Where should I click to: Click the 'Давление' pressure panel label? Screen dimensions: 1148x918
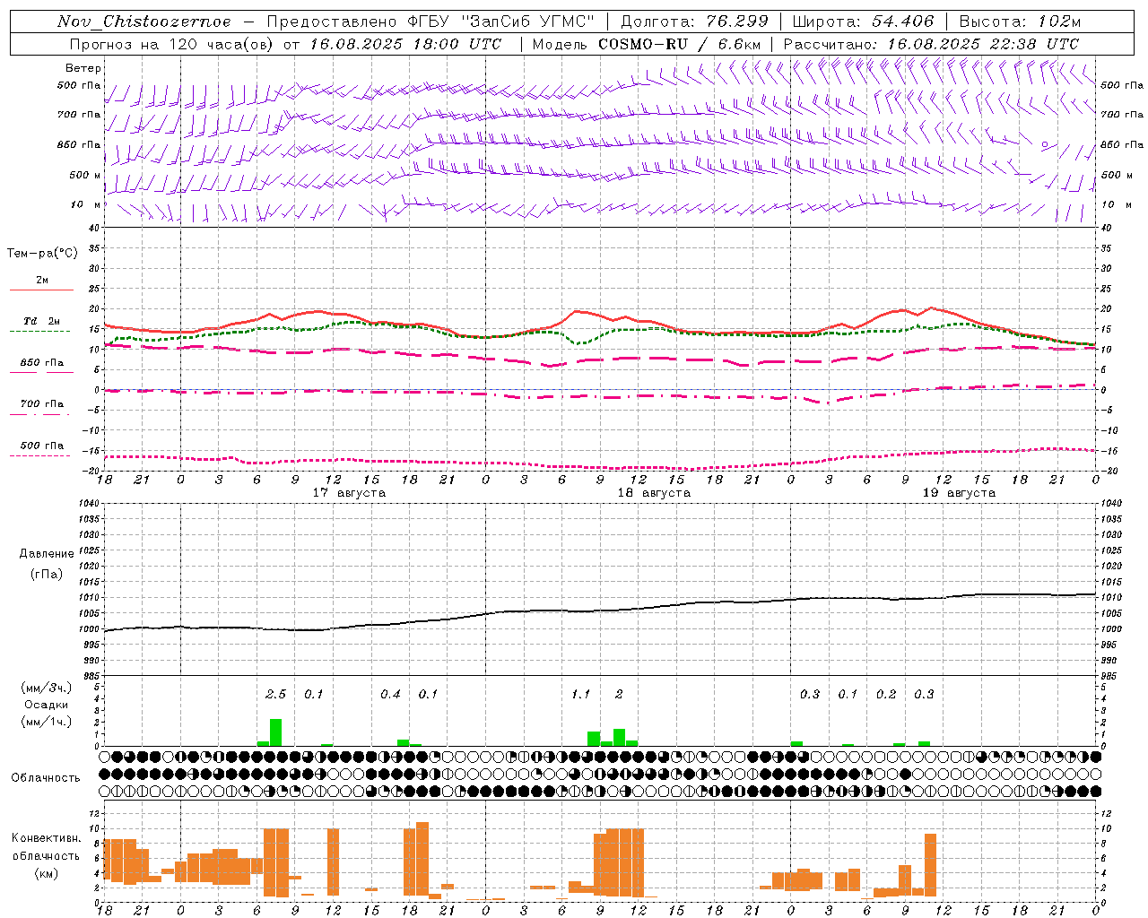tap(47, 554)
